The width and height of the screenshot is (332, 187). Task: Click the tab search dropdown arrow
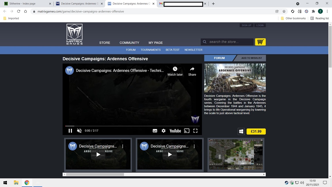[297, 3]
